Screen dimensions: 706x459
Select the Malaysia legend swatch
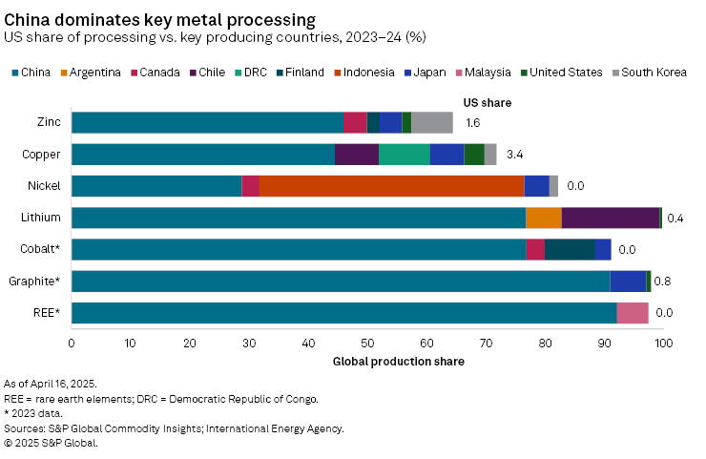459,73
